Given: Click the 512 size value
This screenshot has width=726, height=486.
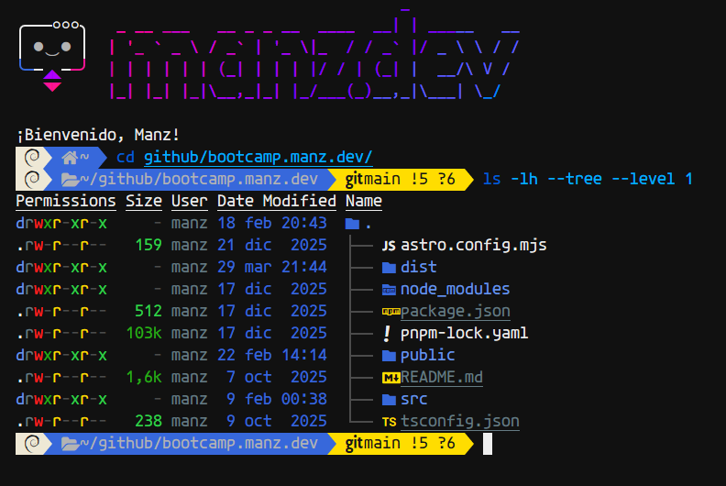Looking at the screenshot, I should [148, 312].
